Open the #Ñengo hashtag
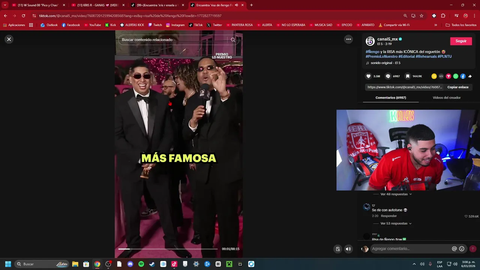Image resolution: width=480 pixels, height=270 pixels. [x=372, y=52]
